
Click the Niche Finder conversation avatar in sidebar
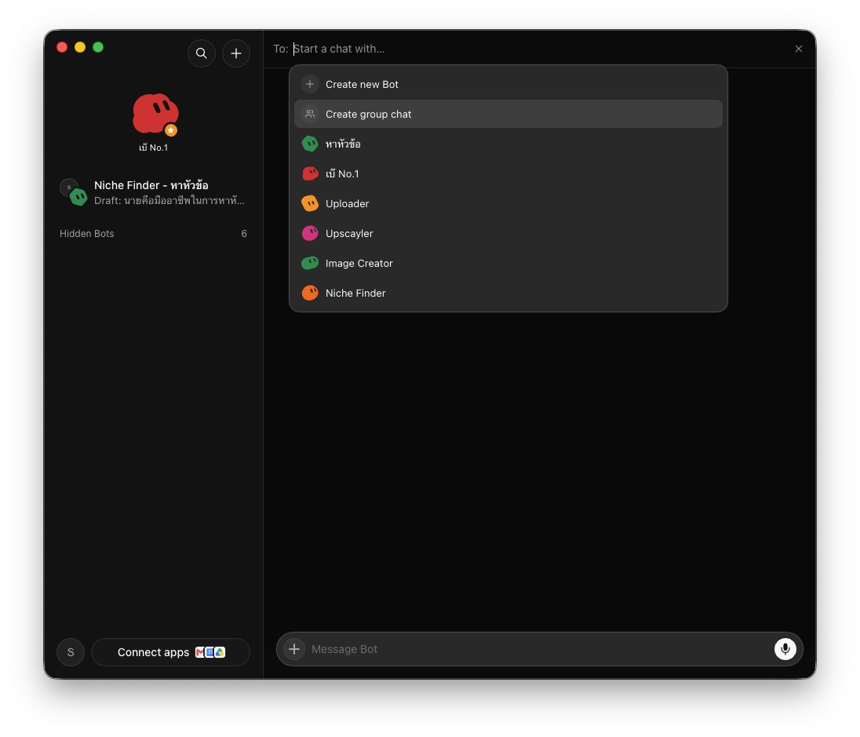pos(74,192)
